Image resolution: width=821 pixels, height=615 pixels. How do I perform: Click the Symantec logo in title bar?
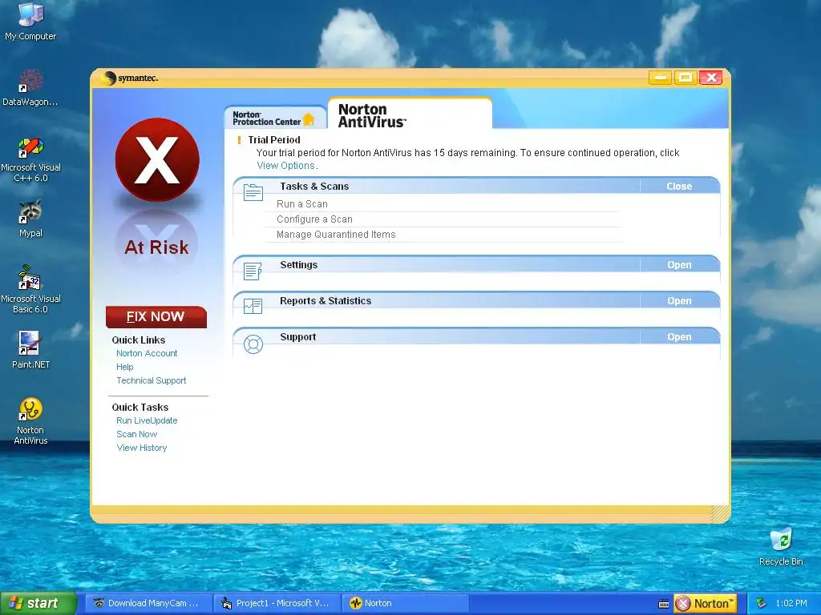(x=129, y=78)
